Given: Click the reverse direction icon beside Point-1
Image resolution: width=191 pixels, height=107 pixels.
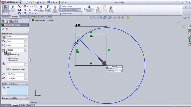Looking at the screenshot, I should coord(4,37).
